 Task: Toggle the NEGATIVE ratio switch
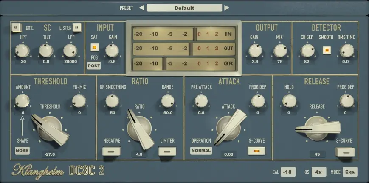[x=111, y=151]
